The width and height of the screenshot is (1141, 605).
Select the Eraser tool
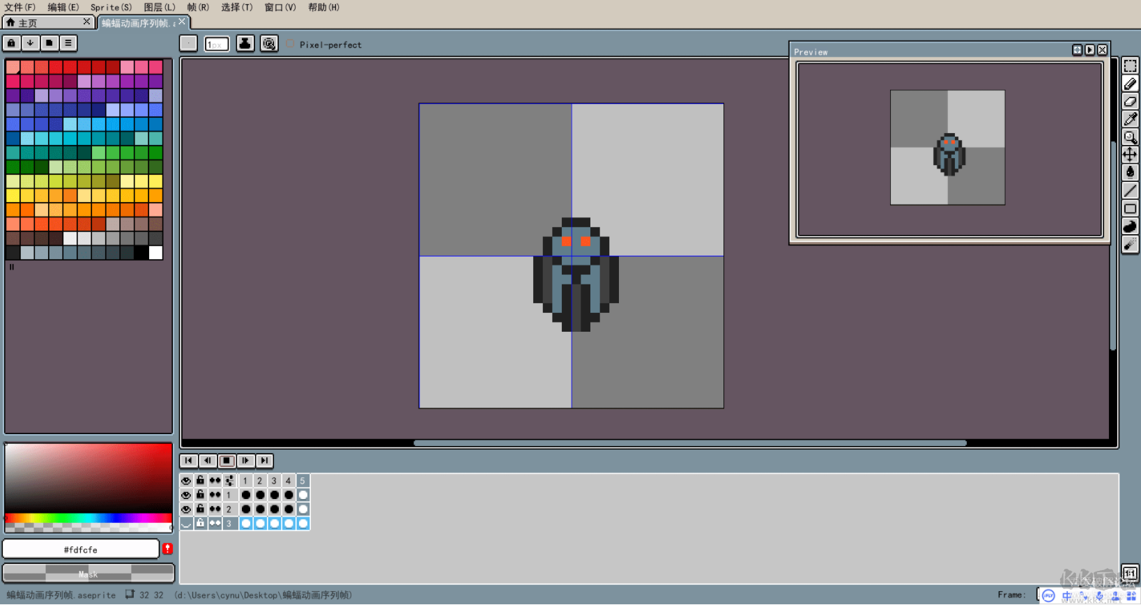(x=1130, y=102)
